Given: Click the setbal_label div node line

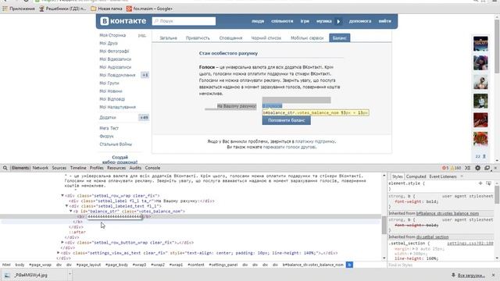Looking at the screenshot, I should [x=142, y=201].
